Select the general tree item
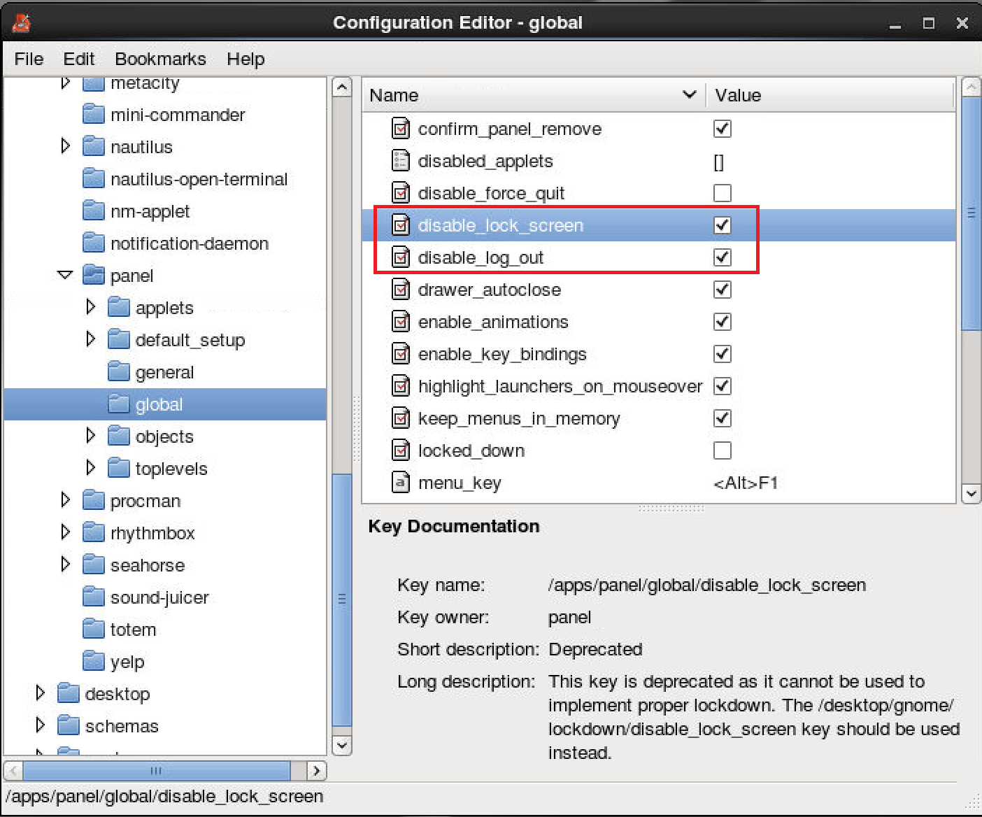The height and width of the screenshot is (817, 982). click(164, 372)
